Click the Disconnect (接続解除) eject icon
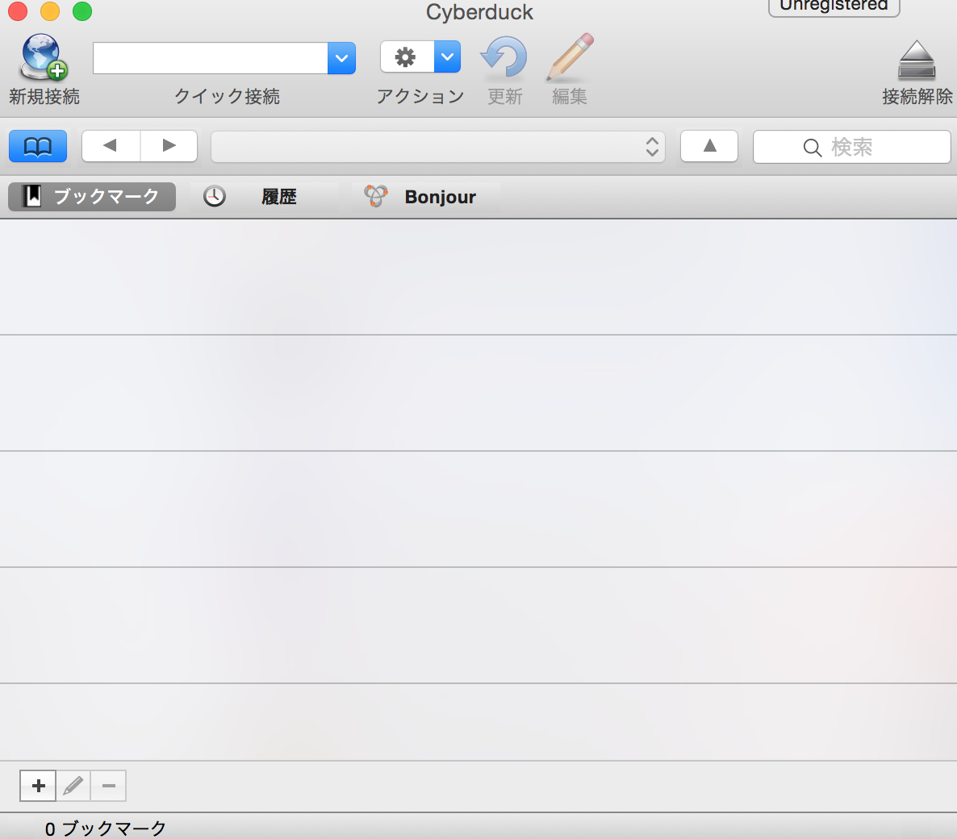The height and width of the screenshot is (839, 957). [917, 60]
